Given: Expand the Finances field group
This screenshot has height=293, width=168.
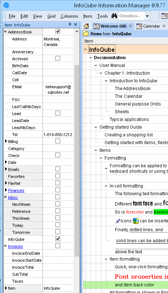Looking at the screenshot, I should coord(6,190).
